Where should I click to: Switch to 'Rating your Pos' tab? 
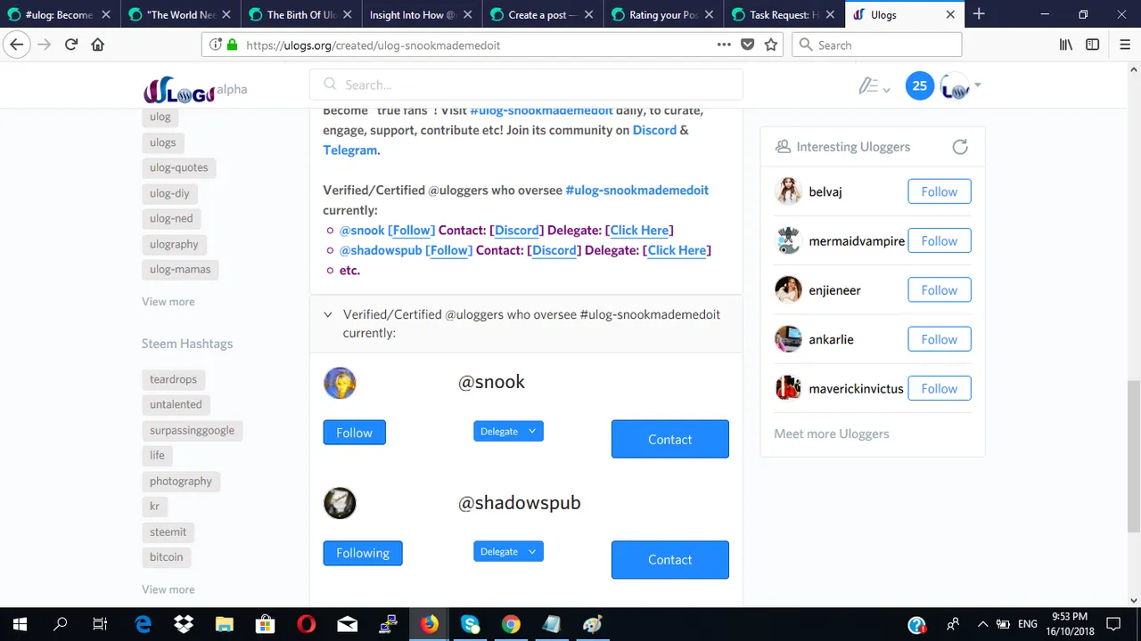663,14
